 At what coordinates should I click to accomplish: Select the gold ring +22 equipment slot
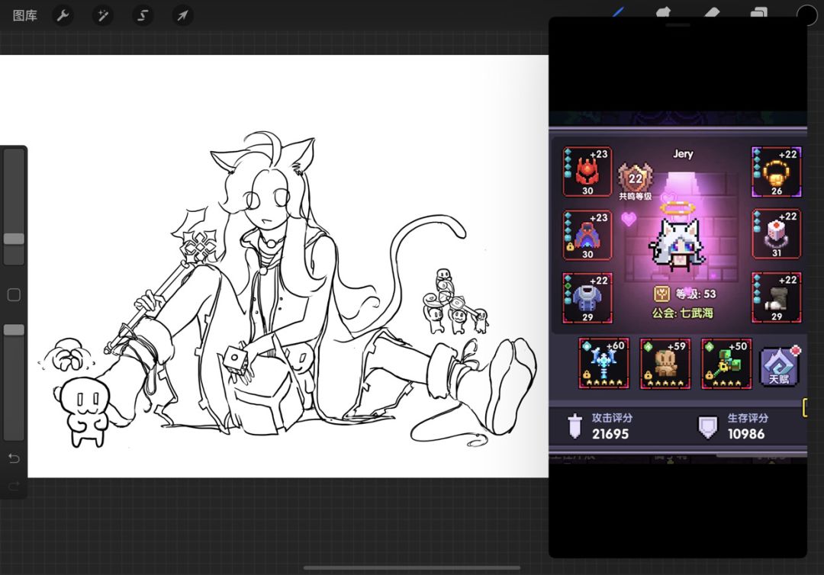click(x=777, y=172)
